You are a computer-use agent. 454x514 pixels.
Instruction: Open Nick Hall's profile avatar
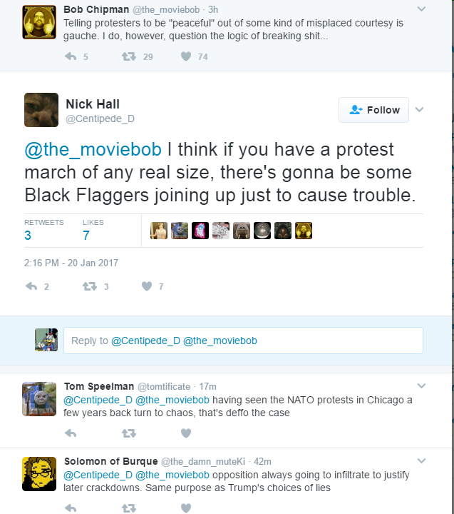click(x=41, y=110)
